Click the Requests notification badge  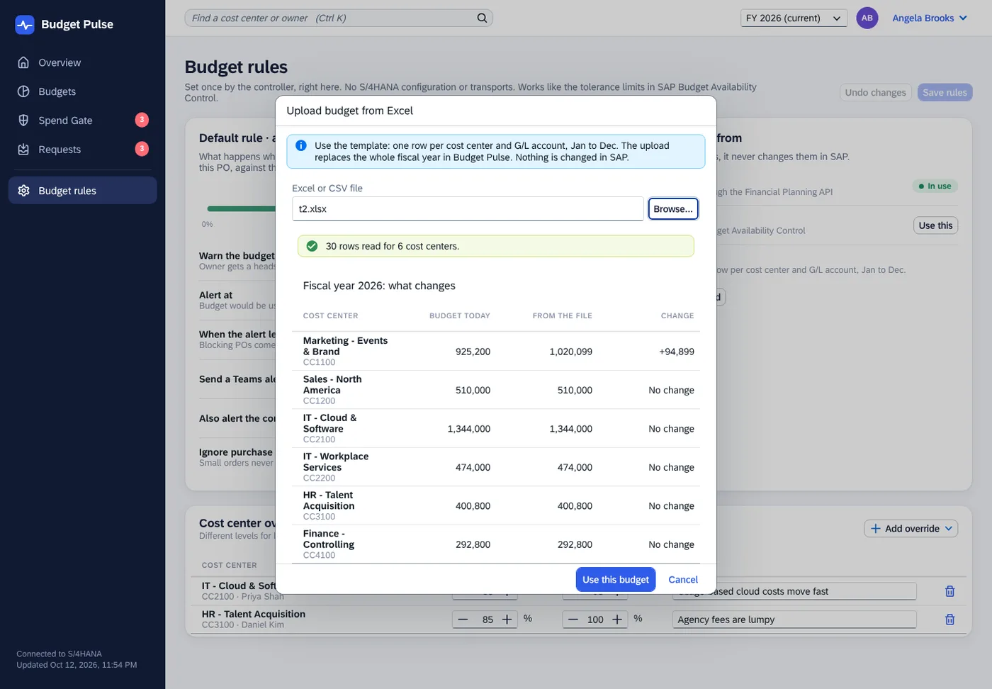coord(142,149)
